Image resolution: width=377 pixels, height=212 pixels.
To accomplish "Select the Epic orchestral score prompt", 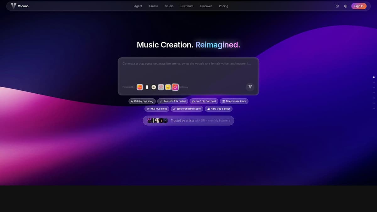I will click(x=187, y=109).
